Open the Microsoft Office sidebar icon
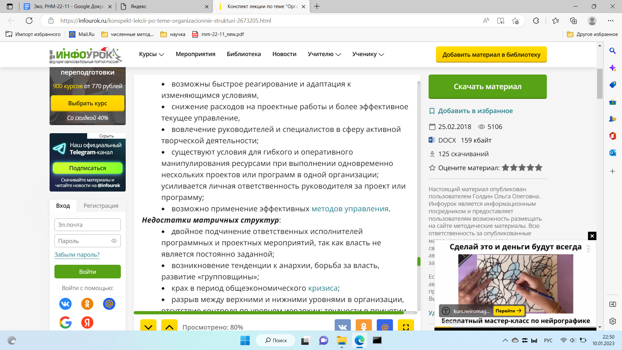The height and width of the screenshot is (350, 622). (612, 136)
